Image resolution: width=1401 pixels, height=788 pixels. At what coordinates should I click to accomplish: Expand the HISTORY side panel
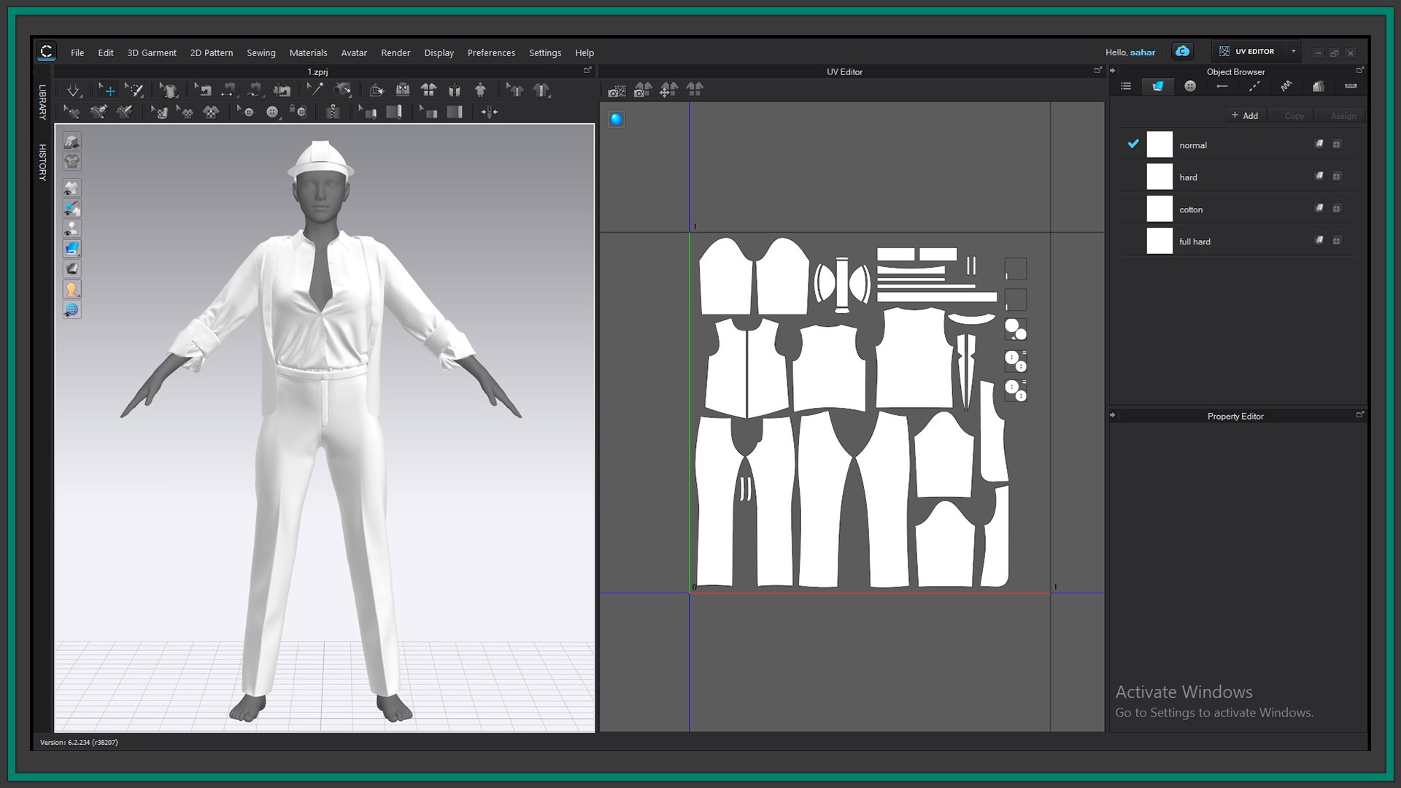click(x=42, y=162)
